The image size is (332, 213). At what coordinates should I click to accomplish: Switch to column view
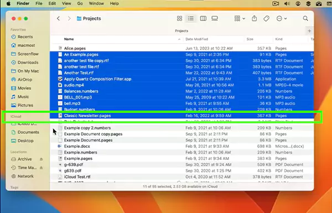pyautogui.click(x=203, y=19)
